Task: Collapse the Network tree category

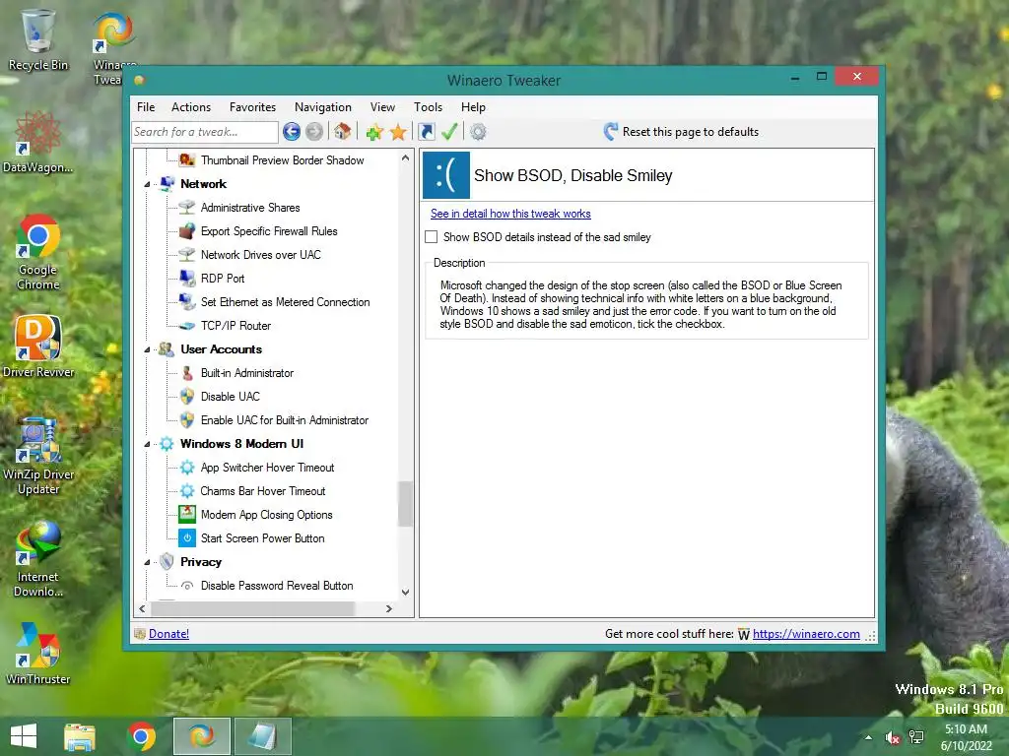Action: tap(148, 184)
